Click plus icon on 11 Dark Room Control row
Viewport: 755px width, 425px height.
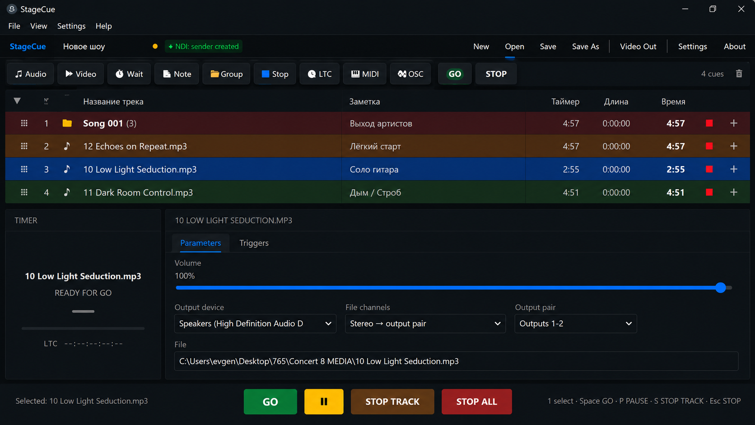(734, 192)
